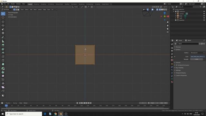Collapse the Collection tree arrow in outliner
Image resolution: width=206 pixels, height=116 pixels.
point(174,12)
